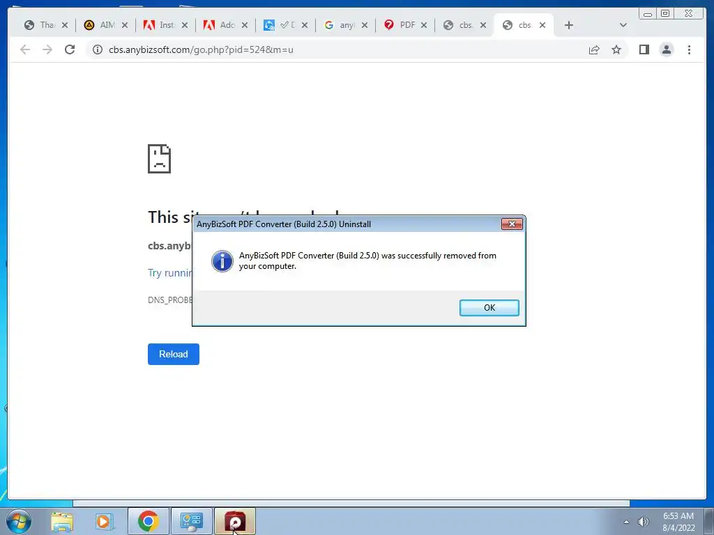Screen dimensions: 714x535
Task: Close the PDF tab
Action: pyautogui.click(x=424, y=25)
